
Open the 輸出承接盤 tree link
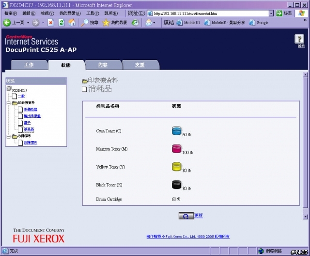click(32, 116)
